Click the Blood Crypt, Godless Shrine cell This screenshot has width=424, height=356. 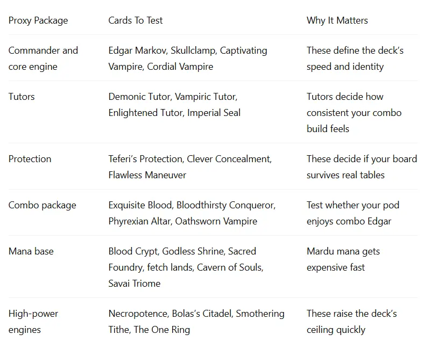click(x=186, y=267)
